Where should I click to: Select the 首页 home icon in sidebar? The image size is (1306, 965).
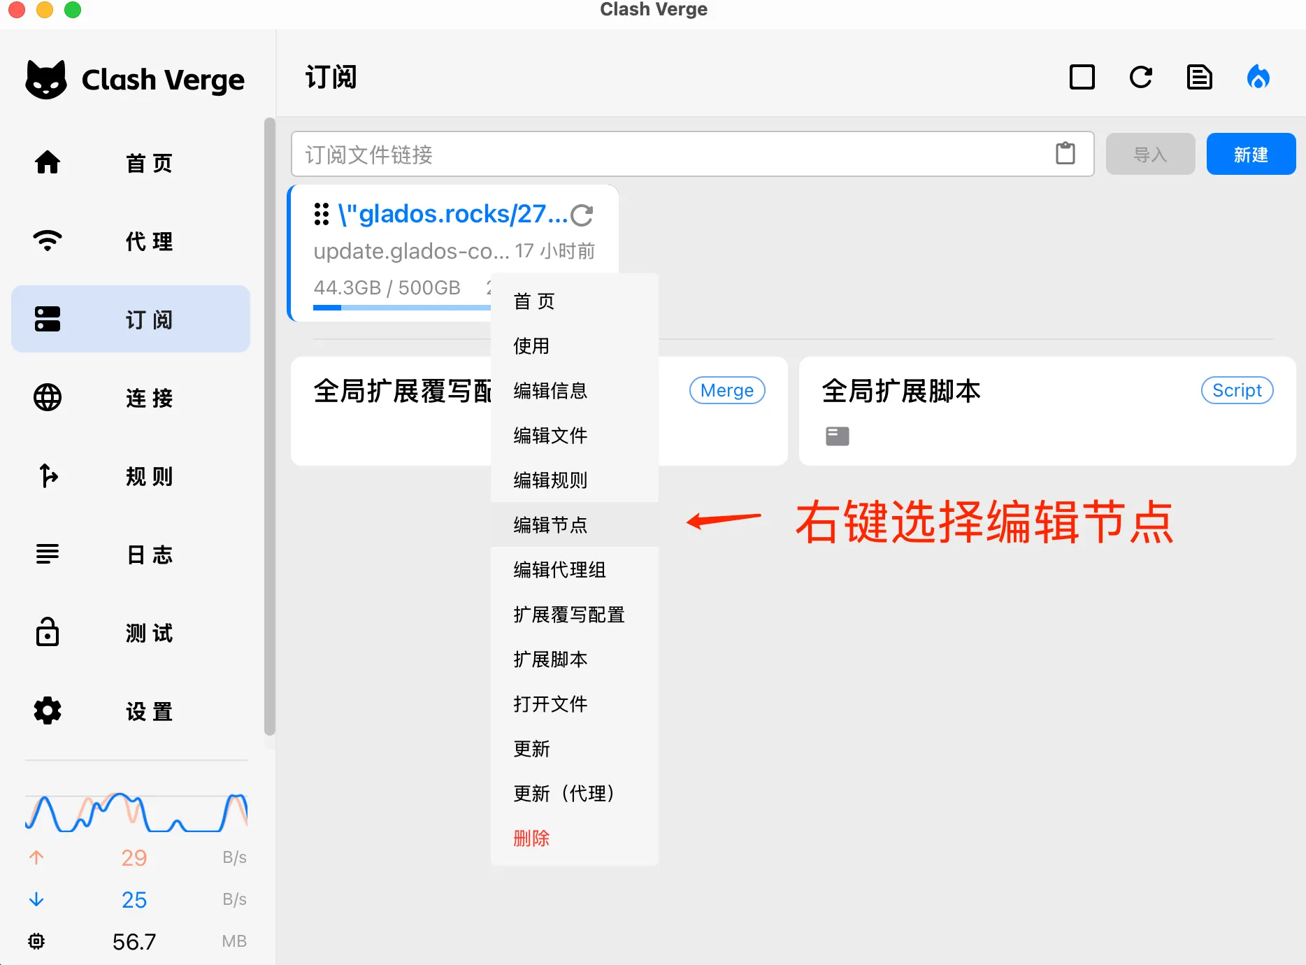[x=47, y=162]
